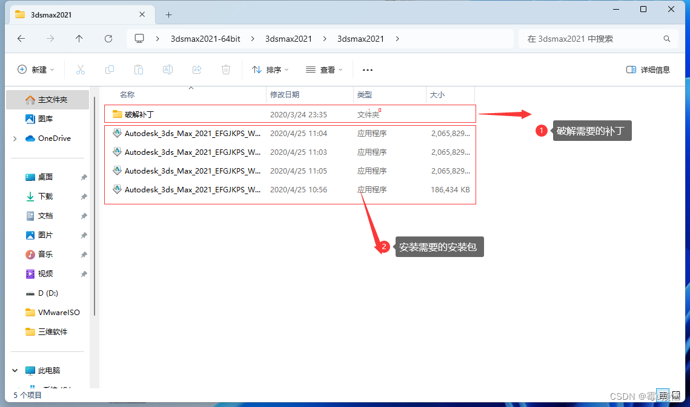This screenshot has height=407, width=690.
Task: Refresh the current folder view
Action: tap(108, 39)
